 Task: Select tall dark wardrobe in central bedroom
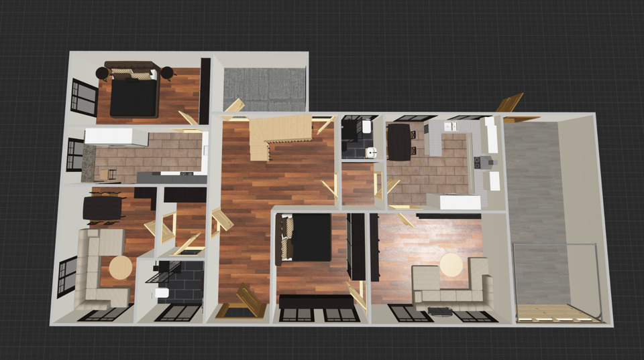[356, 246]
